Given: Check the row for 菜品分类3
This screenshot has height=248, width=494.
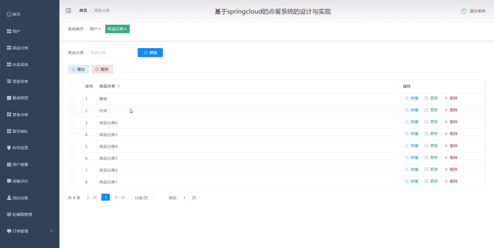Looking at the screenshot, I should 73,158.
